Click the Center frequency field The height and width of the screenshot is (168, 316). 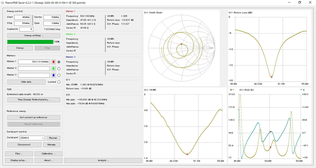click(x=52, y=17)
